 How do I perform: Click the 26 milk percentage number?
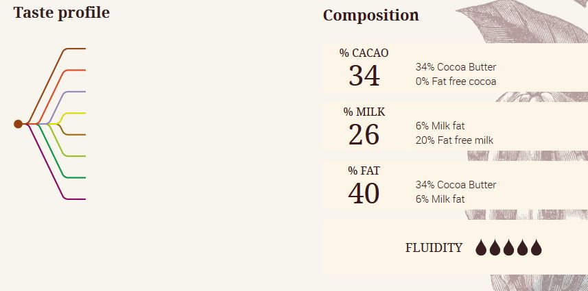[x=364, y=135]
